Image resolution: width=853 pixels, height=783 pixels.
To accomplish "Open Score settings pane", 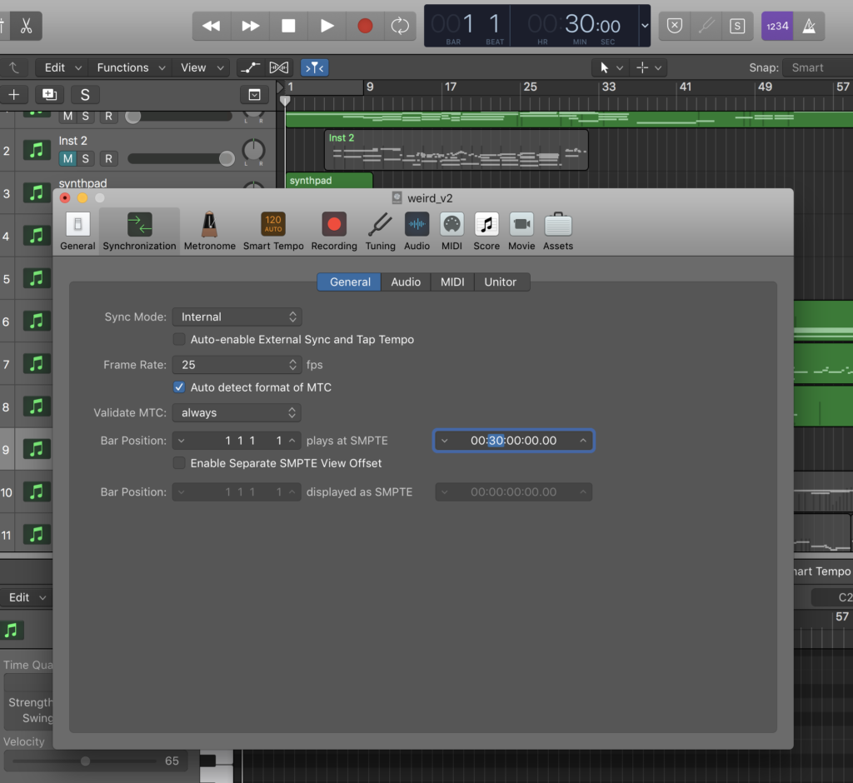I will pos(486,232).
